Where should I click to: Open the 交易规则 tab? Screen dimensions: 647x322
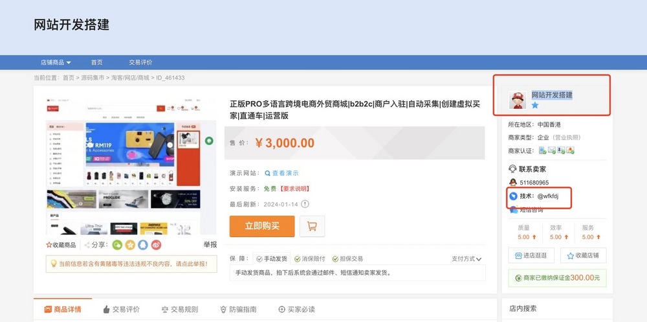click(x=180, y=309)
